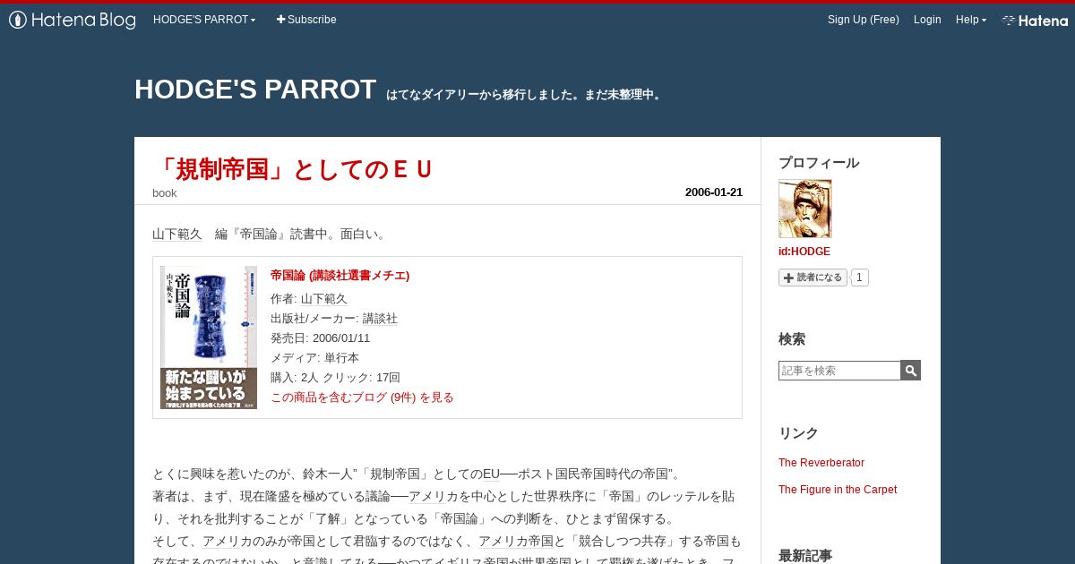Click the id:HODGE profile link

(804, 252)
